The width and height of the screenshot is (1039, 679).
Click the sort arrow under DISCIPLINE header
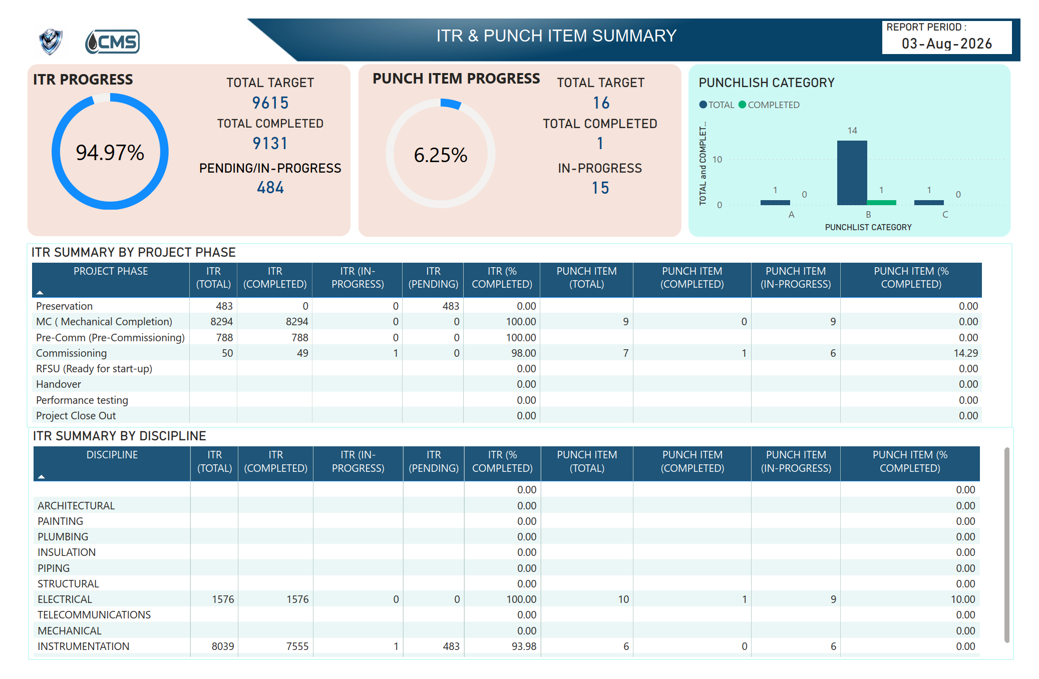[x=42, y=477]
